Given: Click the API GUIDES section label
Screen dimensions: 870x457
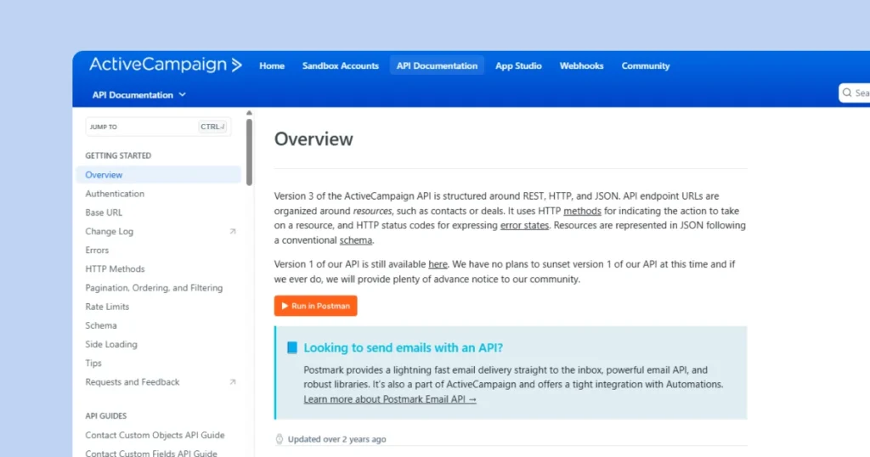Looking at the screenshot, I should (106, 416).
